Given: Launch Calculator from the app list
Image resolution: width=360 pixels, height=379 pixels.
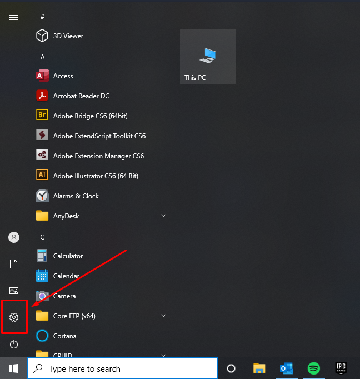Looking at the screenshot, I should pyautogui.click(x=68, y=256).
